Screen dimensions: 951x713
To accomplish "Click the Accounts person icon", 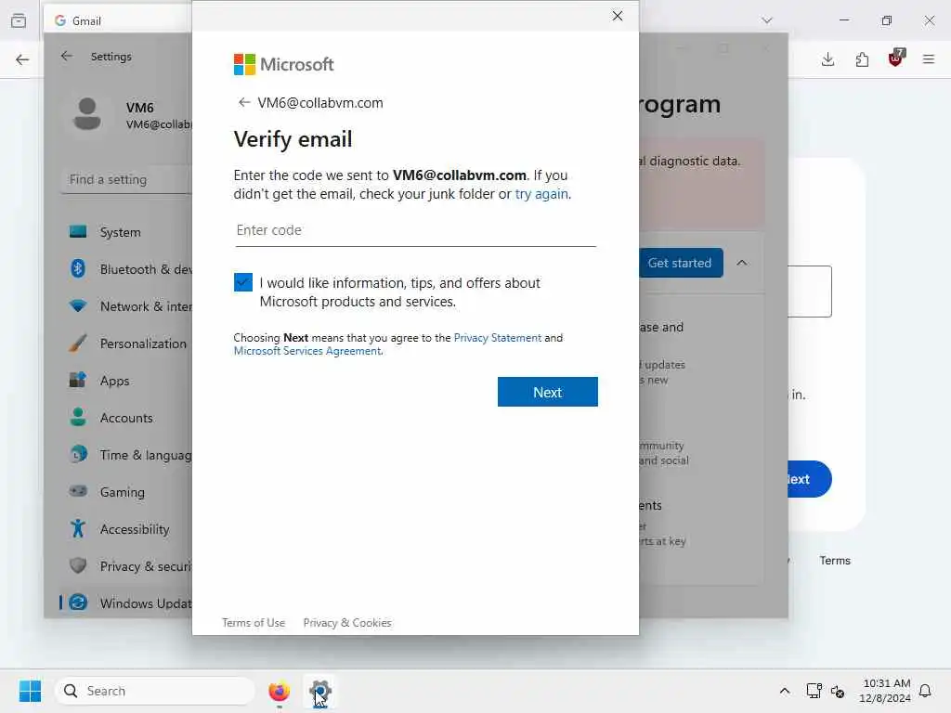I will pyautogui.click(x=78, y=417).
